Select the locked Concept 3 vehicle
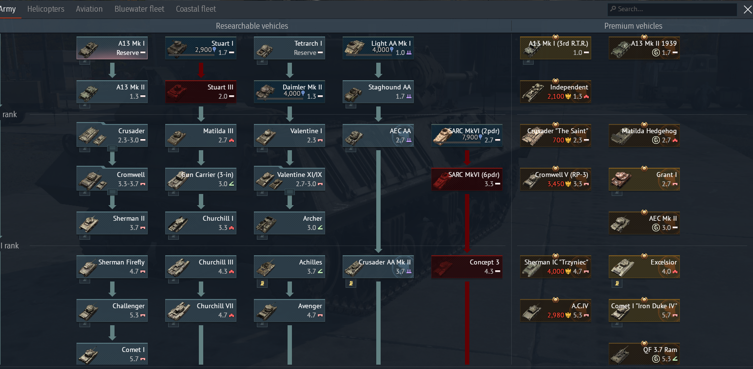Image resolution: width=753 pixels, height=369 pixels. (x=467, y=267)
